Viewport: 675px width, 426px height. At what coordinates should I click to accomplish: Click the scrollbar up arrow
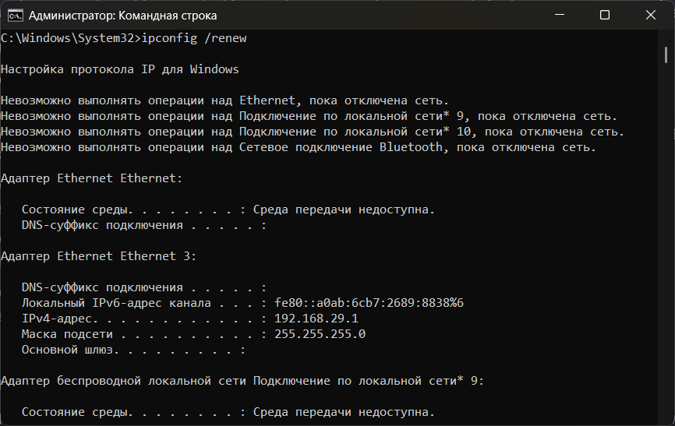[x=666, y=37]
